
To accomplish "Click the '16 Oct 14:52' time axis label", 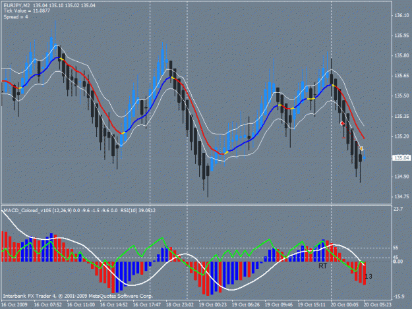I will (x=114, y=304).
